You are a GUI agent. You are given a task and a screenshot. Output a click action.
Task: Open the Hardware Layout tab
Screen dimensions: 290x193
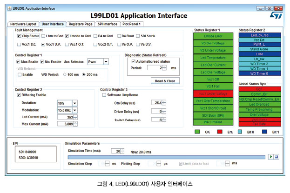pos(23,24)
